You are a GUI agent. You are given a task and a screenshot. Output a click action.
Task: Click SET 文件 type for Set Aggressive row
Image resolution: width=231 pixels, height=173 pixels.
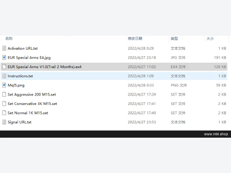click(x=178, y=94)
